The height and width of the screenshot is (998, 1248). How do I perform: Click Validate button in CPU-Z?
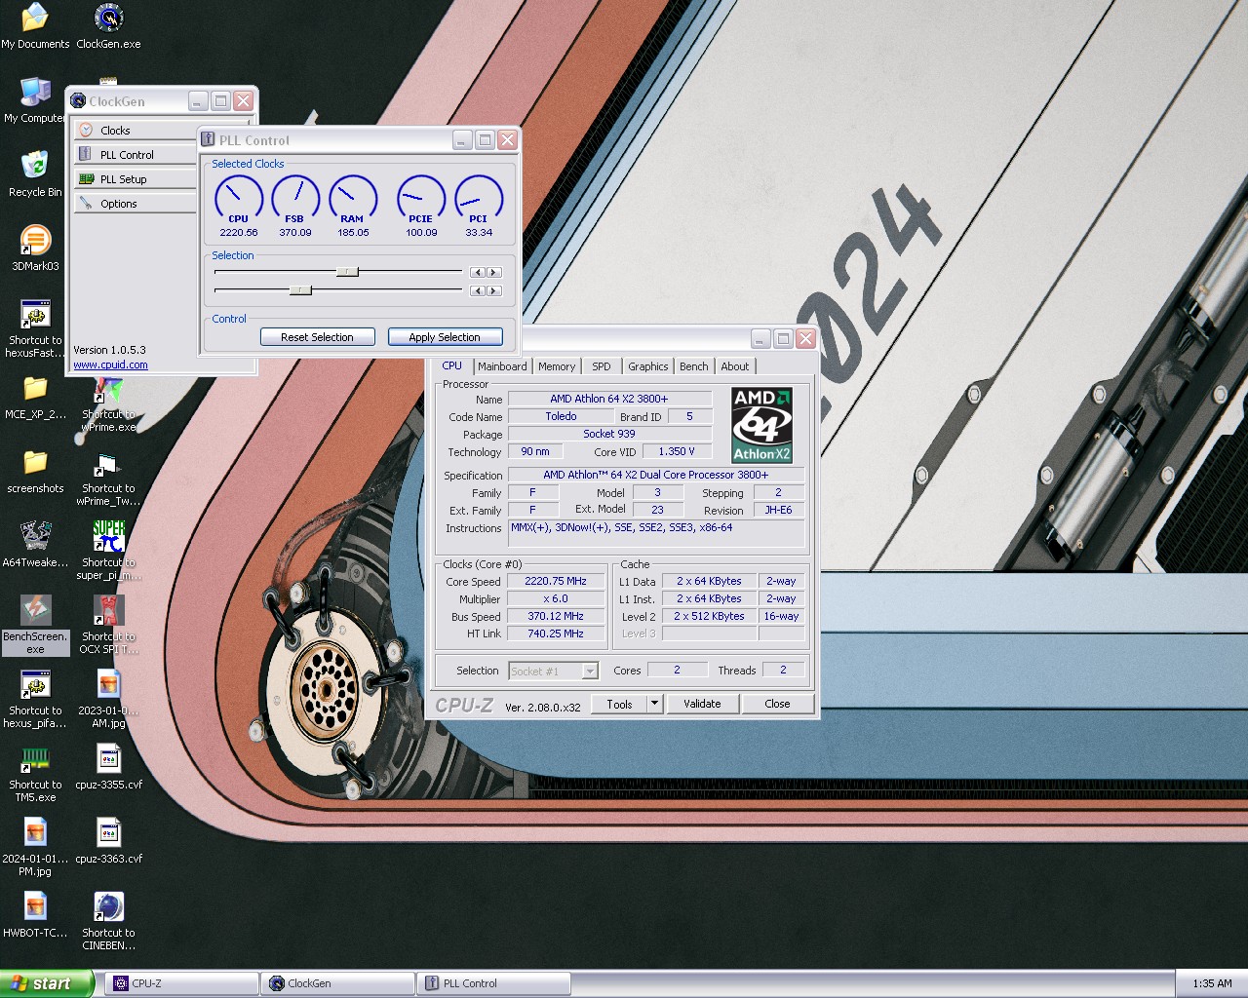coord(702,704)
